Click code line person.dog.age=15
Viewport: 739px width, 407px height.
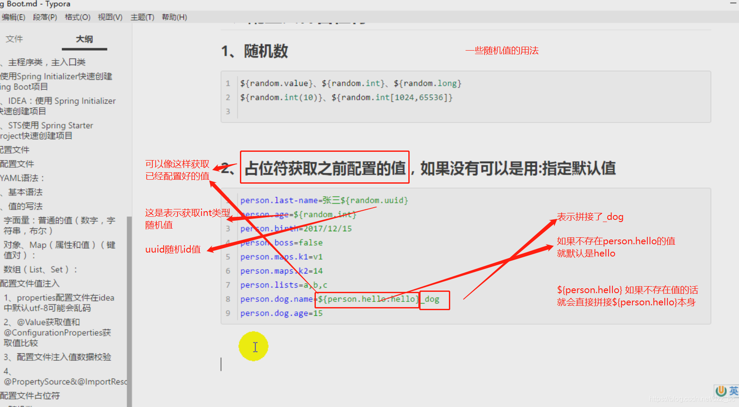tap(281, 313)
